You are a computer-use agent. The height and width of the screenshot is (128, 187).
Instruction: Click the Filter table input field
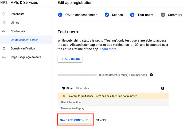coord(107,88)
